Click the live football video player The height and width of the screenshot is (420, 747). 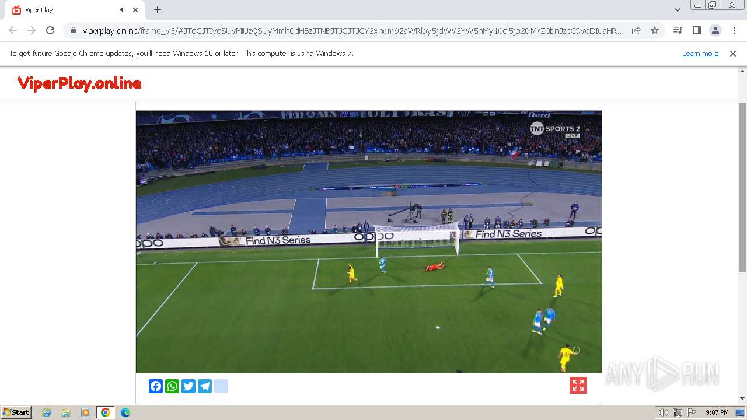coord(369,242)
